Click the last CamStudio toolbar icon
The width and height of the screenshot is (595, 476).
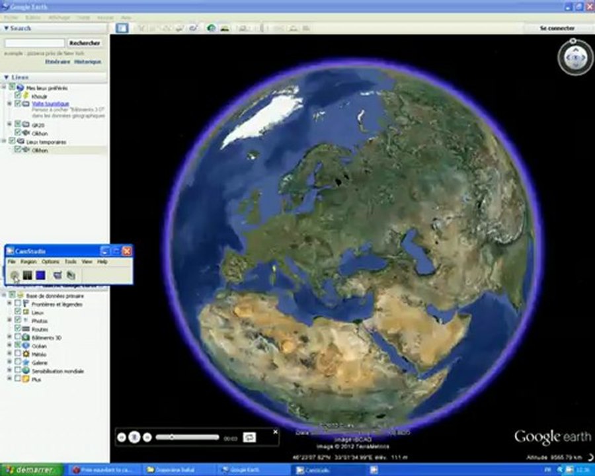71,275
